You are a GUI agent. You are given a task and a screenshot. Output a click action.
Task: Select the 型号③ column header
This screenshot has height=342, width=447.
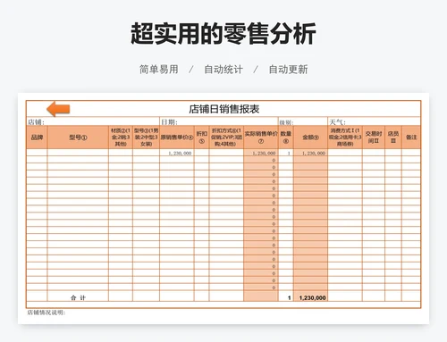pyautogui.click(x=147, y=138)
